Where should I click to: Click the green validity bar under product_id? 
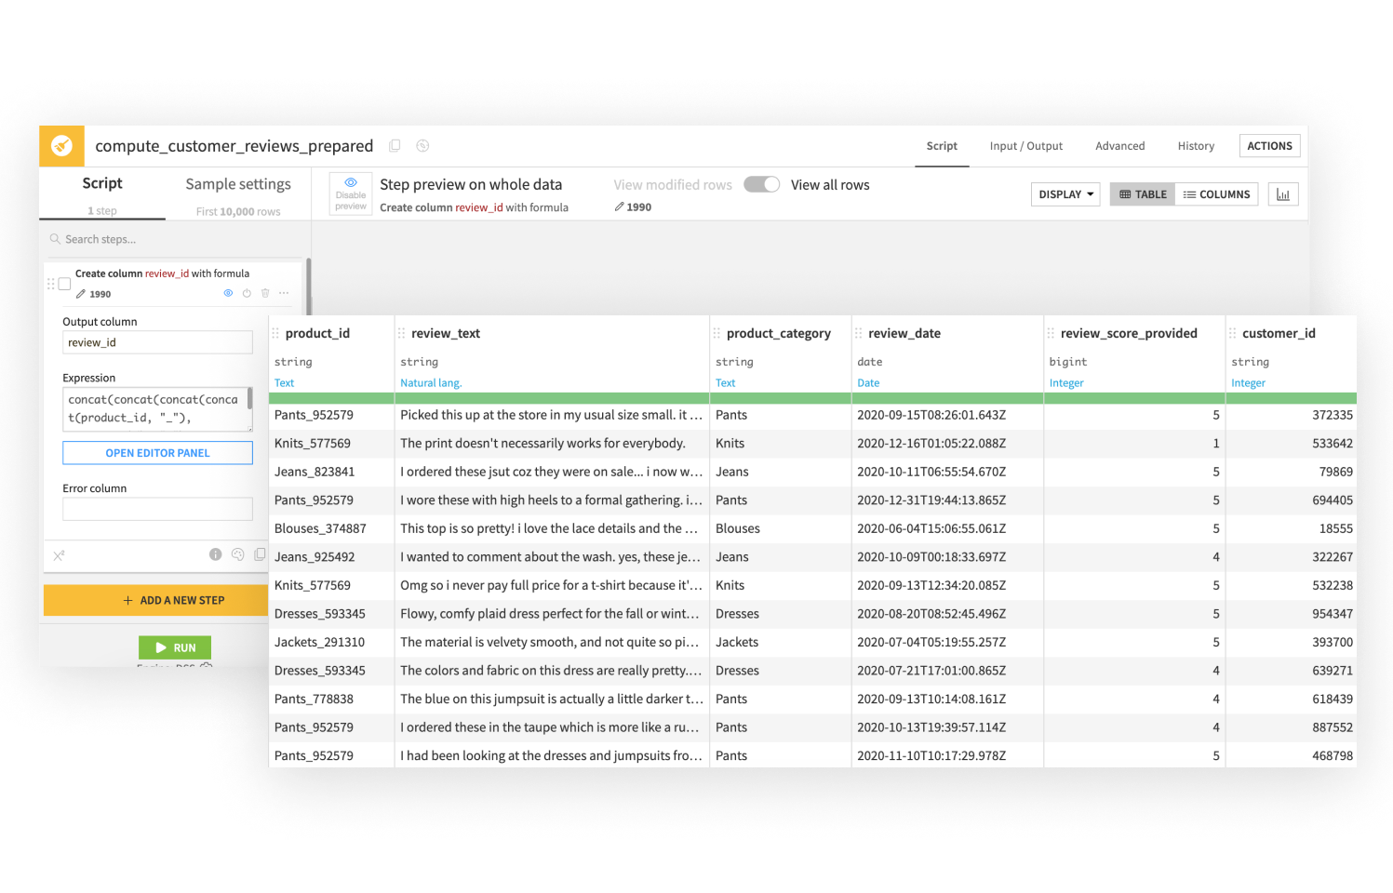click(331, 398)
